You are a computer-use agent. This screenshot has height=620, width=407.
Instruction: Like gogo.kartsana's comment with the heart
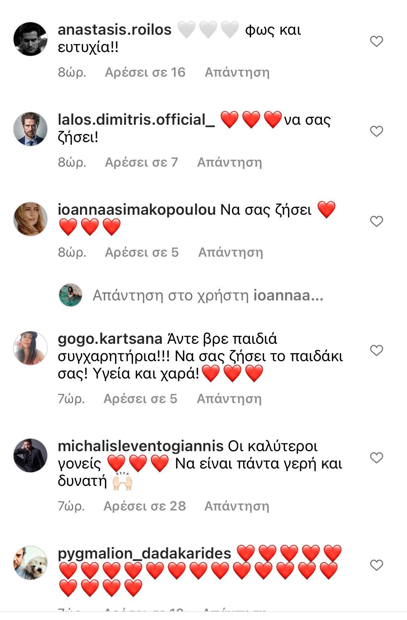[x=376, y=350]
